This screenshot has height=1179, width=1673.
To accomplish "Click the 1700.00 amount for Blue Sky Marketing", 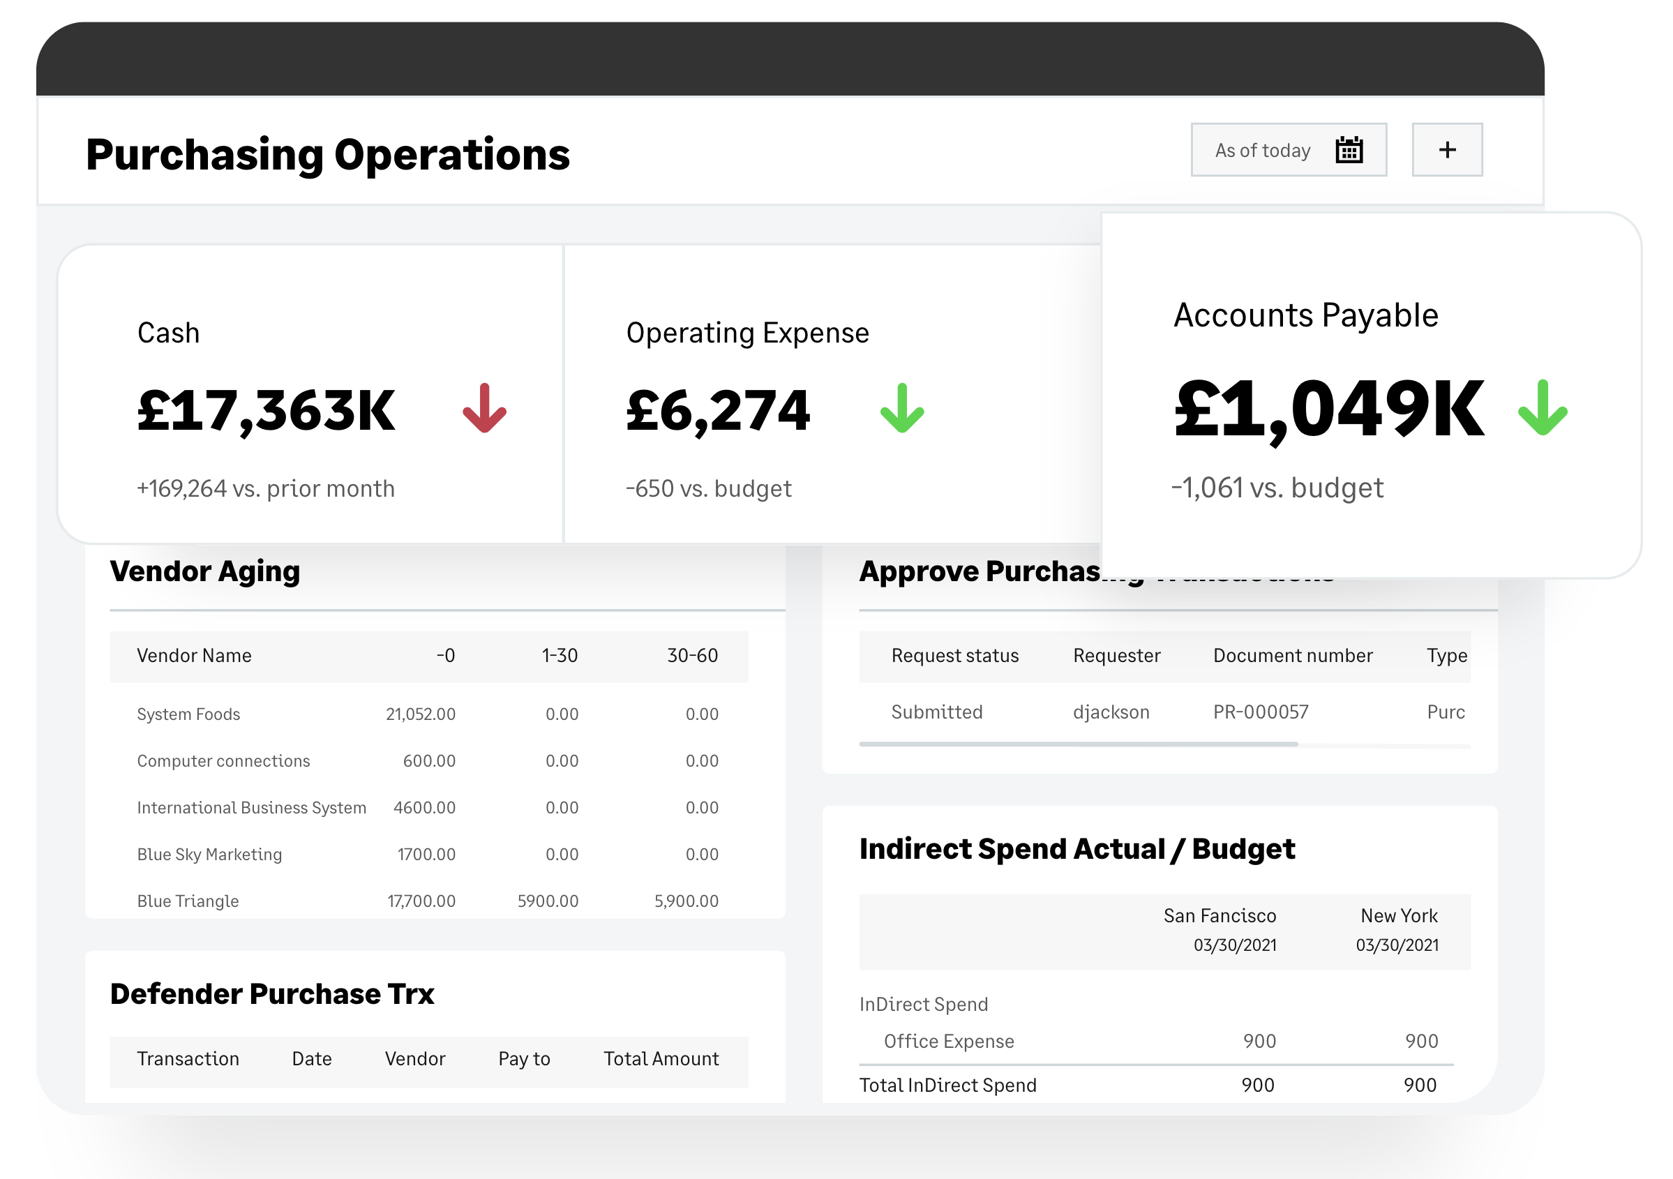I will click(x=426, y=854).
